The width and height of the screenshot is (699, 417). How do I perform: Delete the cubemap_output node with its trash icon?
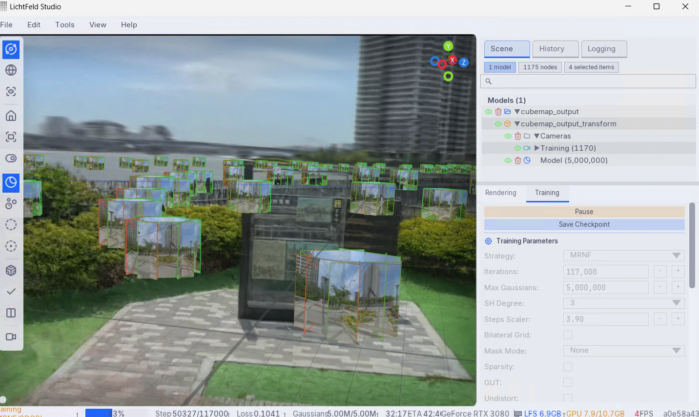coord(498,112)
